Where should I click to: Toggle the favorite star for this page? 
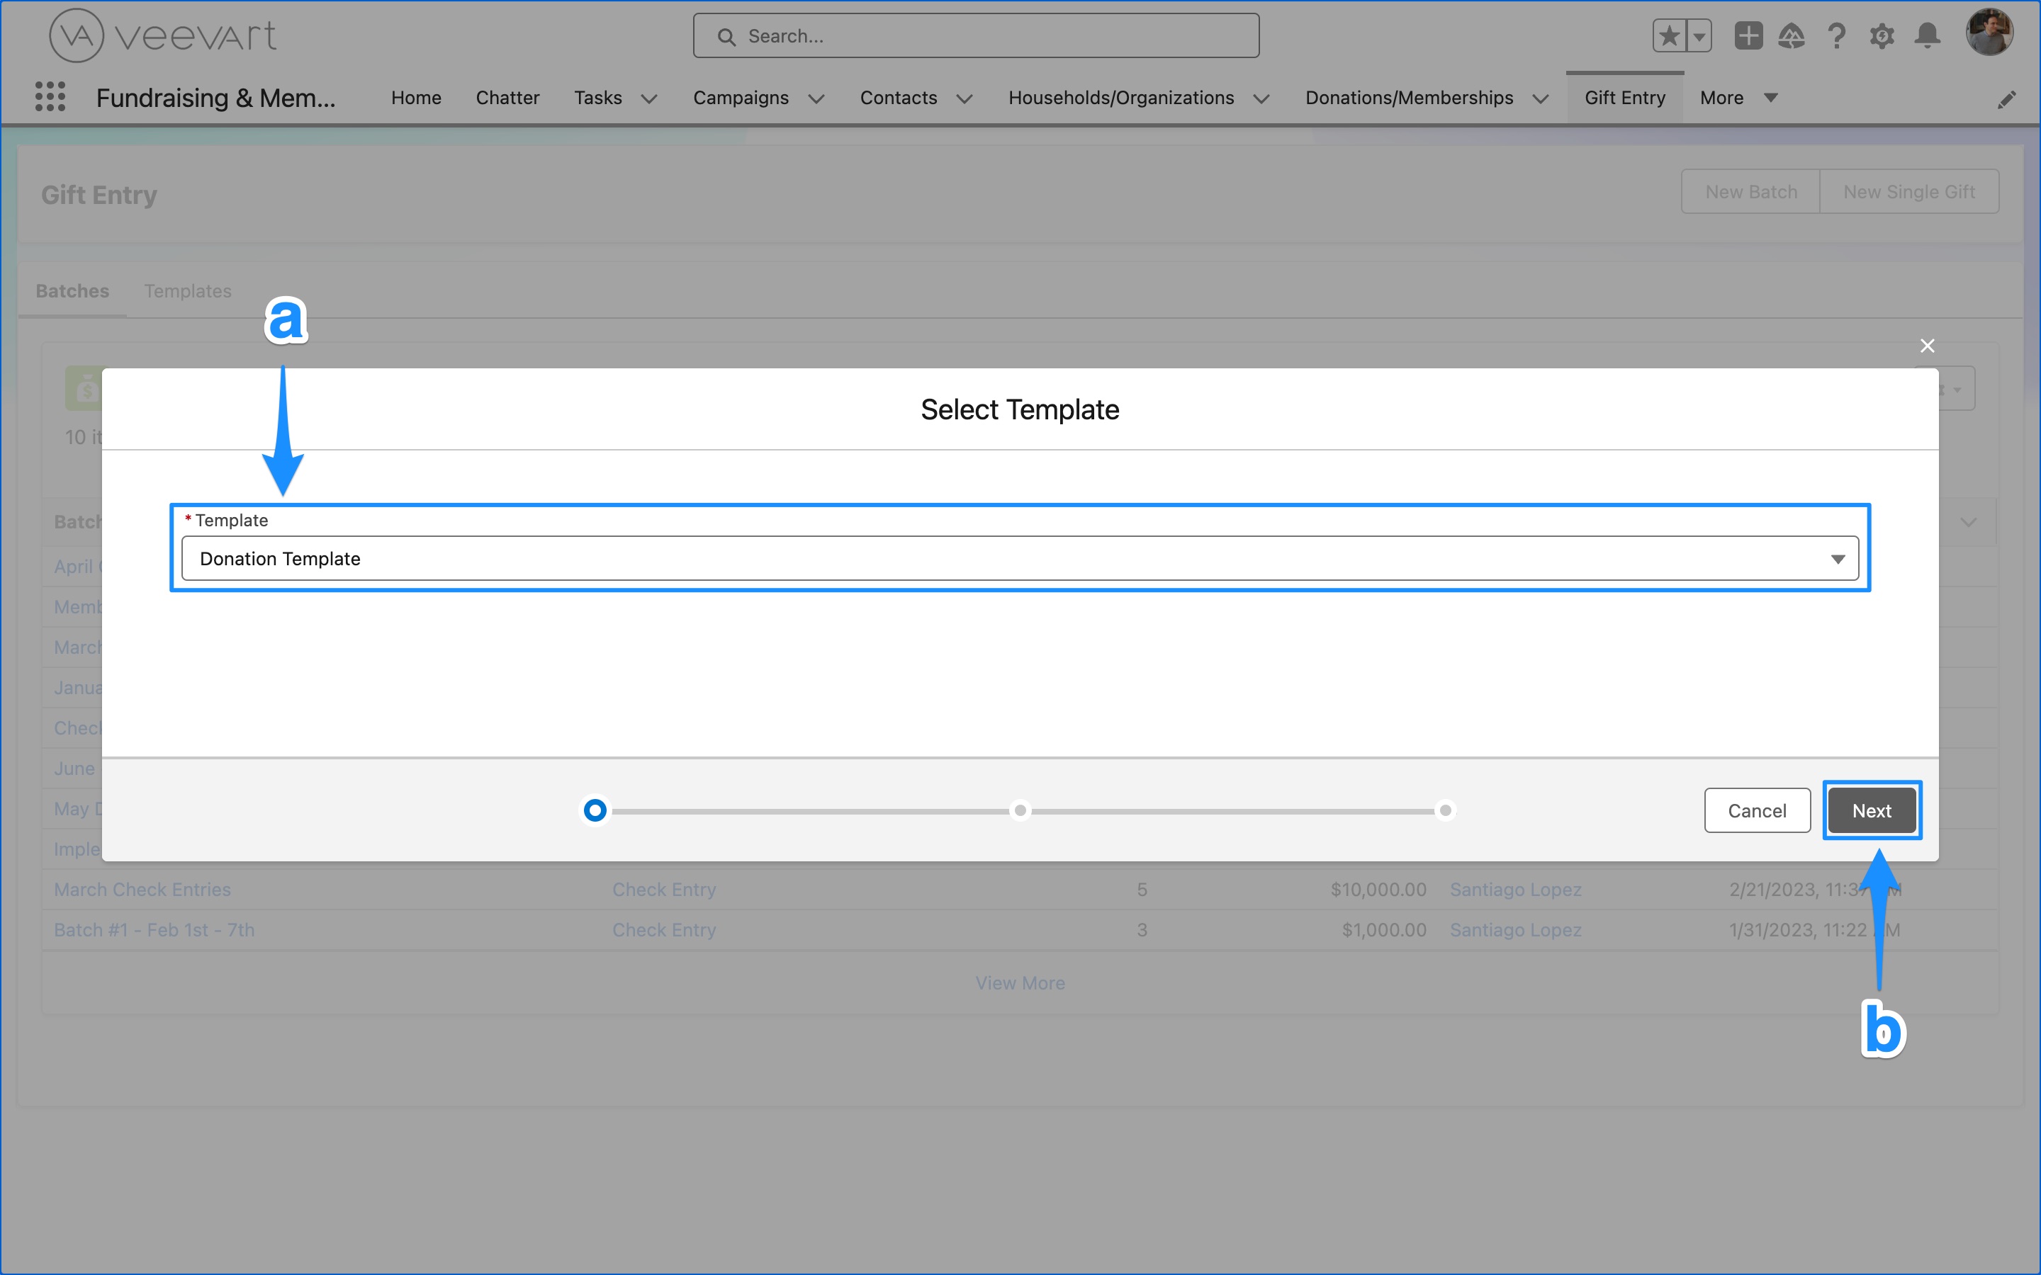1669,35
